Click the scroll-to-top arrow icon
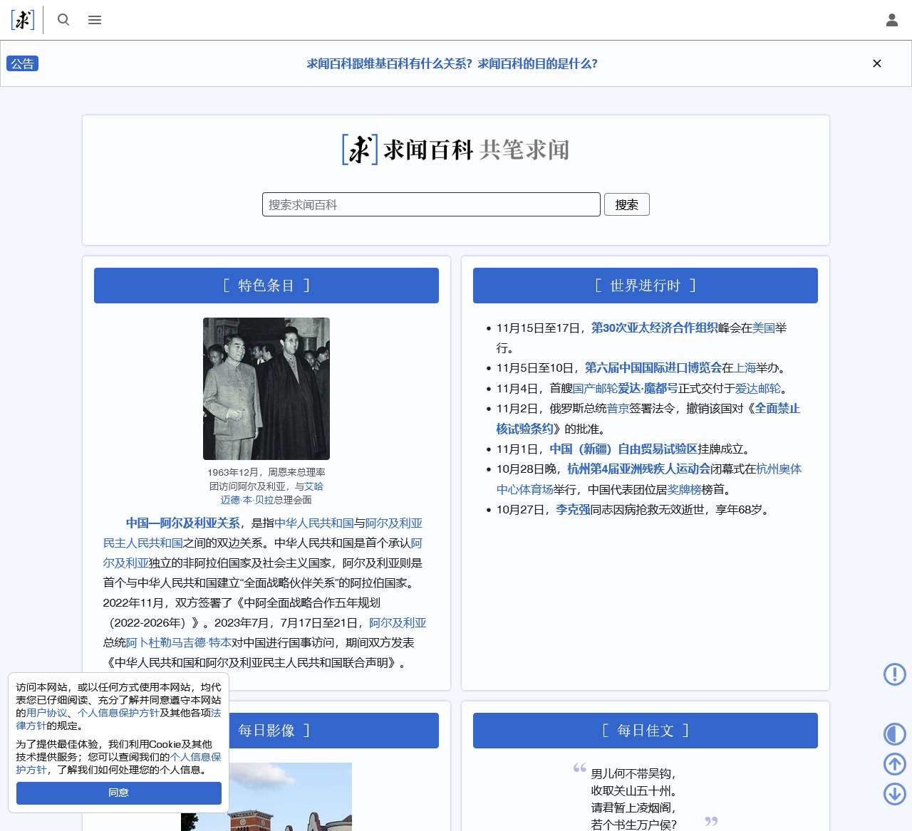This screenshot has width=912, height=831. pyautogui.click(x=895, y=764)
